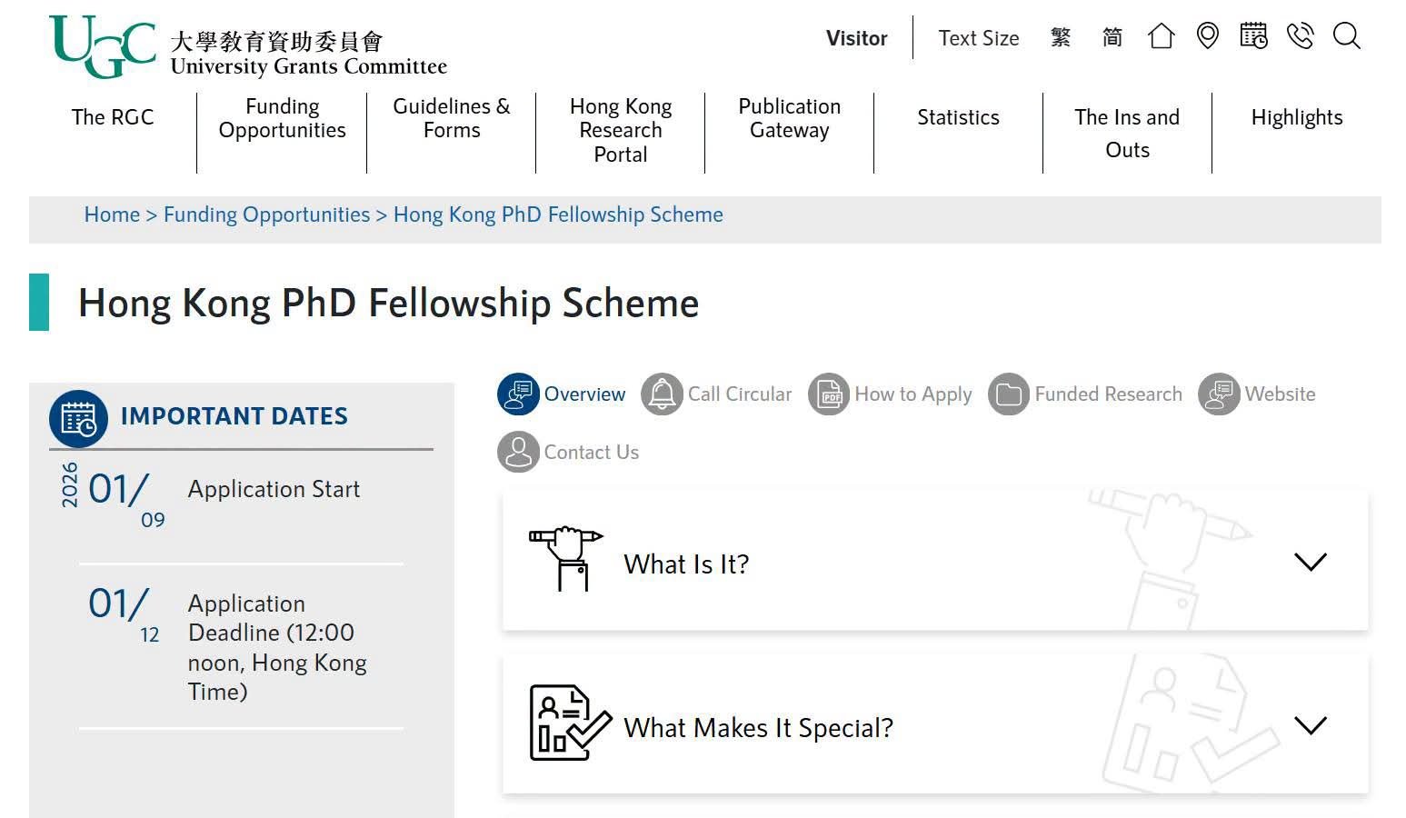Open the location pin sitemap icon
Image resolution: width=1406 pixels, height=818 pixels.
1207,36
